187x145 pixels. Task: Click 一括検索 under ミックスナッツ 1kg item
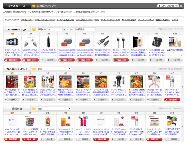[x=101, y=100]
